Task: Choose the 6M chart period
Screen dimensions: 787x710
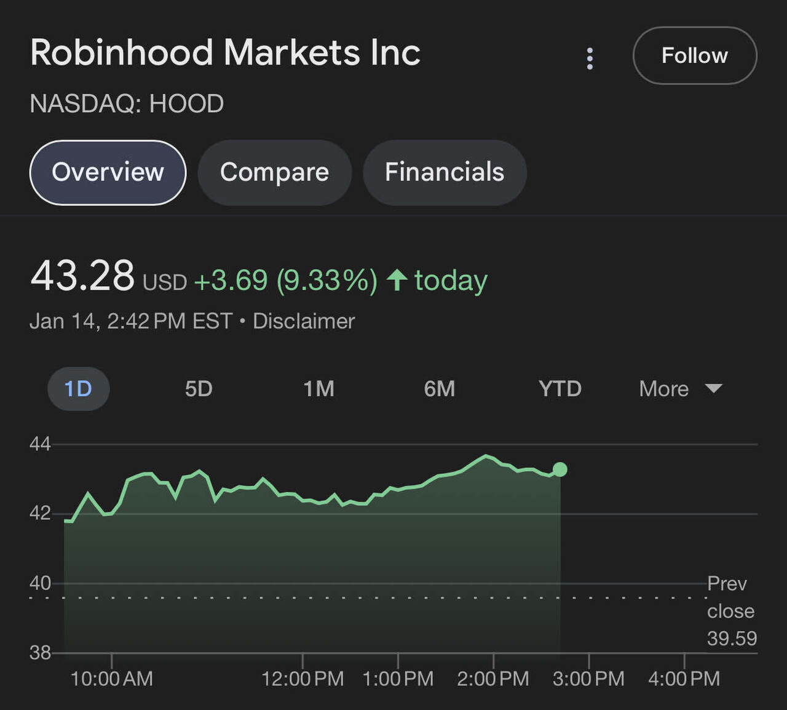Action: pyautogui.click(x=440, y=389)
